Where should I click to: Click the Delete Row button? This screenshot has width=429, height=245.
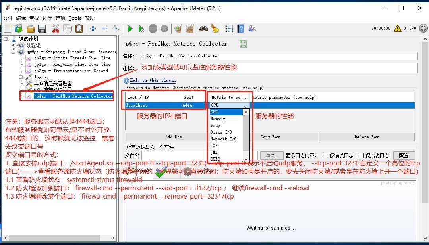(367, 137)
